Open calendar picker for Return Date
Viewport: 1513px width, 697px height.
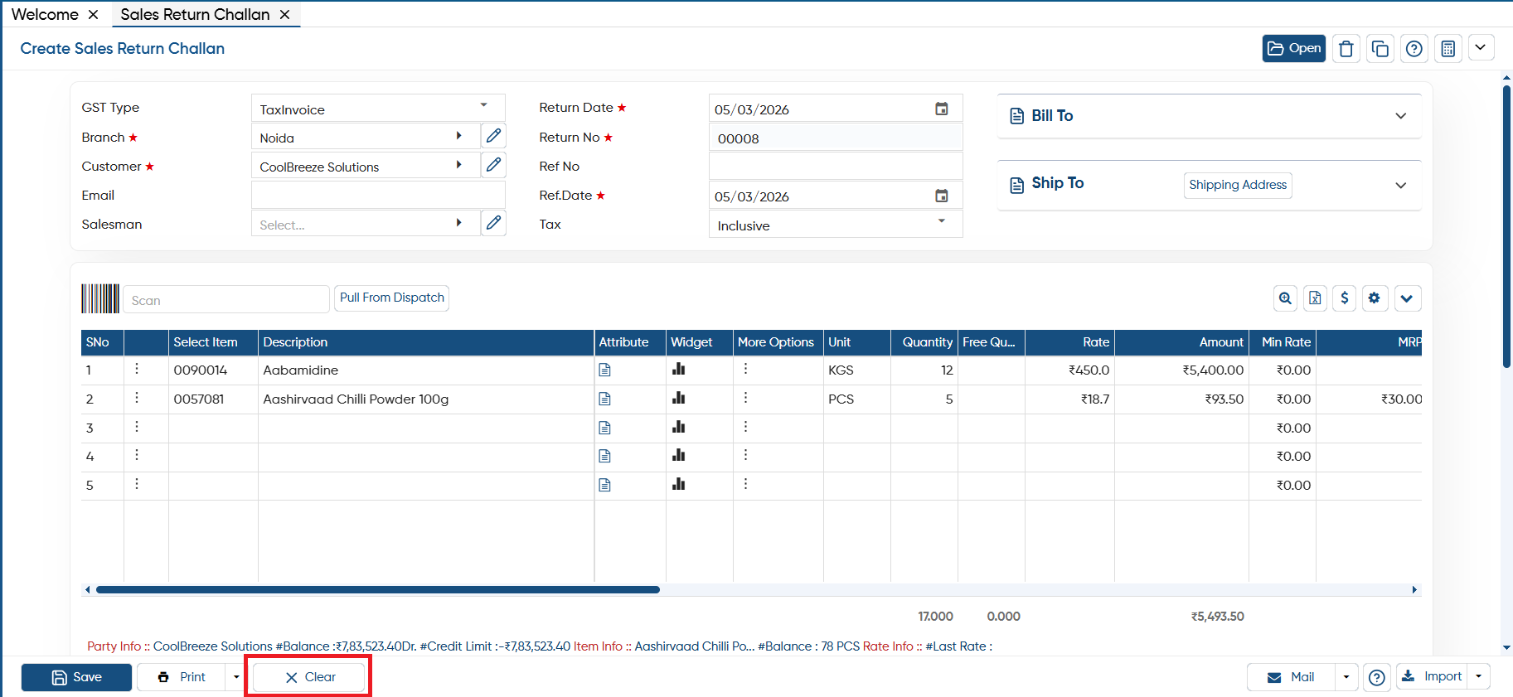[942, 109]
